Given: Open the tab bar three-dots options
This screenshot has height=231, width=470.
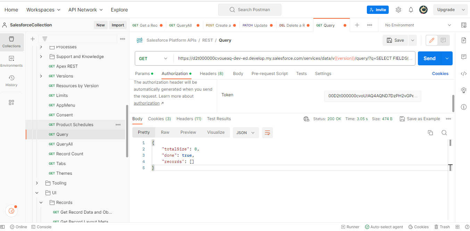Looking at the screenshot, I should (370, 25).
